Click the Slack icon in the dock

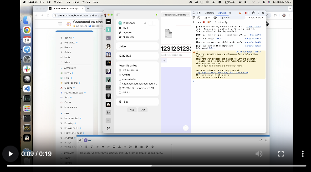27,69
